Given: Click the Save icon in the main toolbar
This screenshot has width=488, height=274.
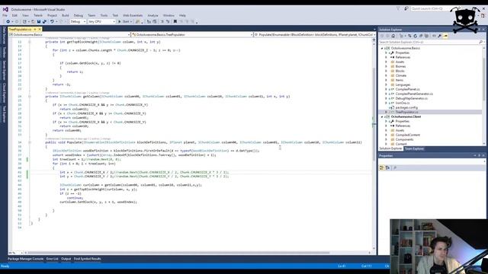Looking at the screenshot, I should pos(39,22).
